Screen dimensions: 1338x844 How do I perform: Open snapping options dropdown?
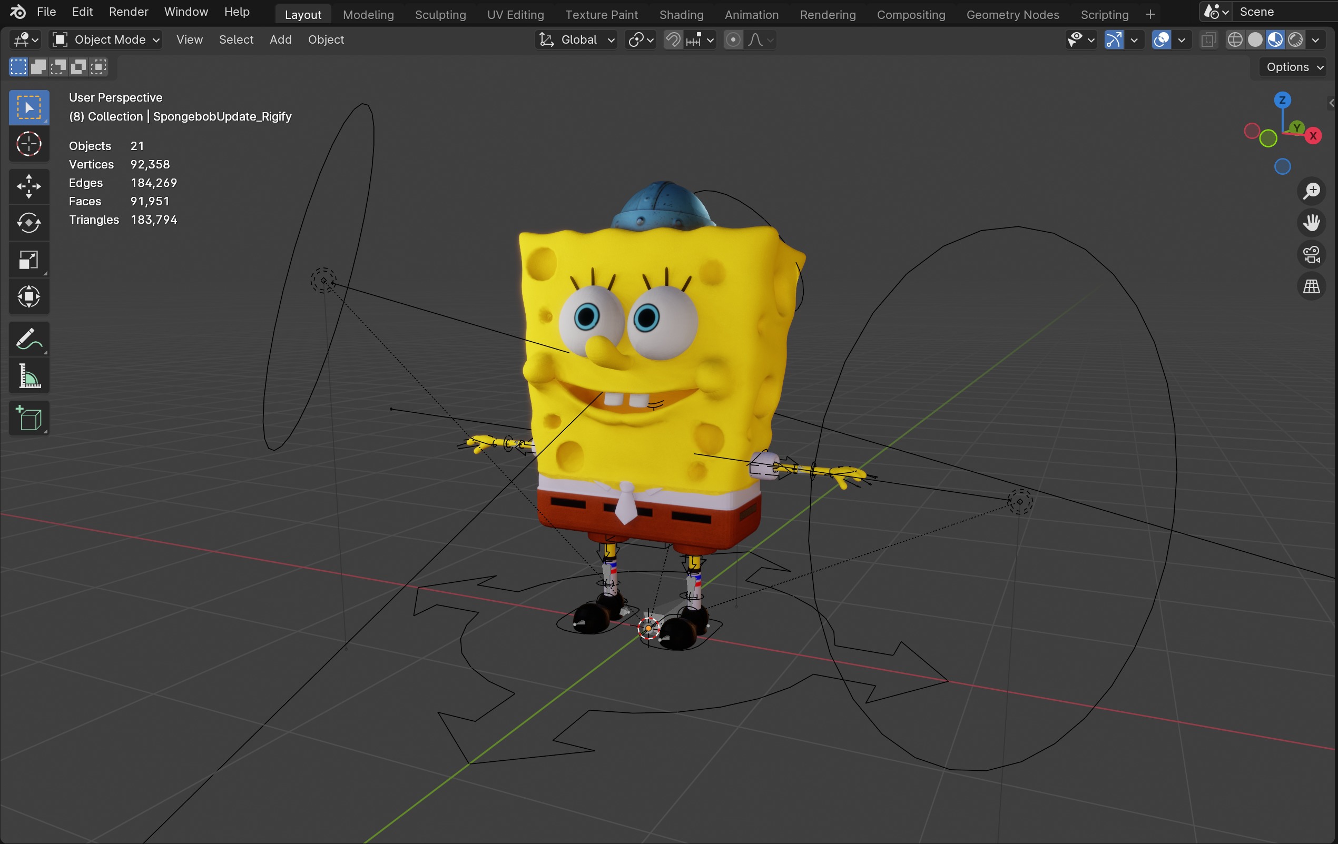(x=700, y=39)
